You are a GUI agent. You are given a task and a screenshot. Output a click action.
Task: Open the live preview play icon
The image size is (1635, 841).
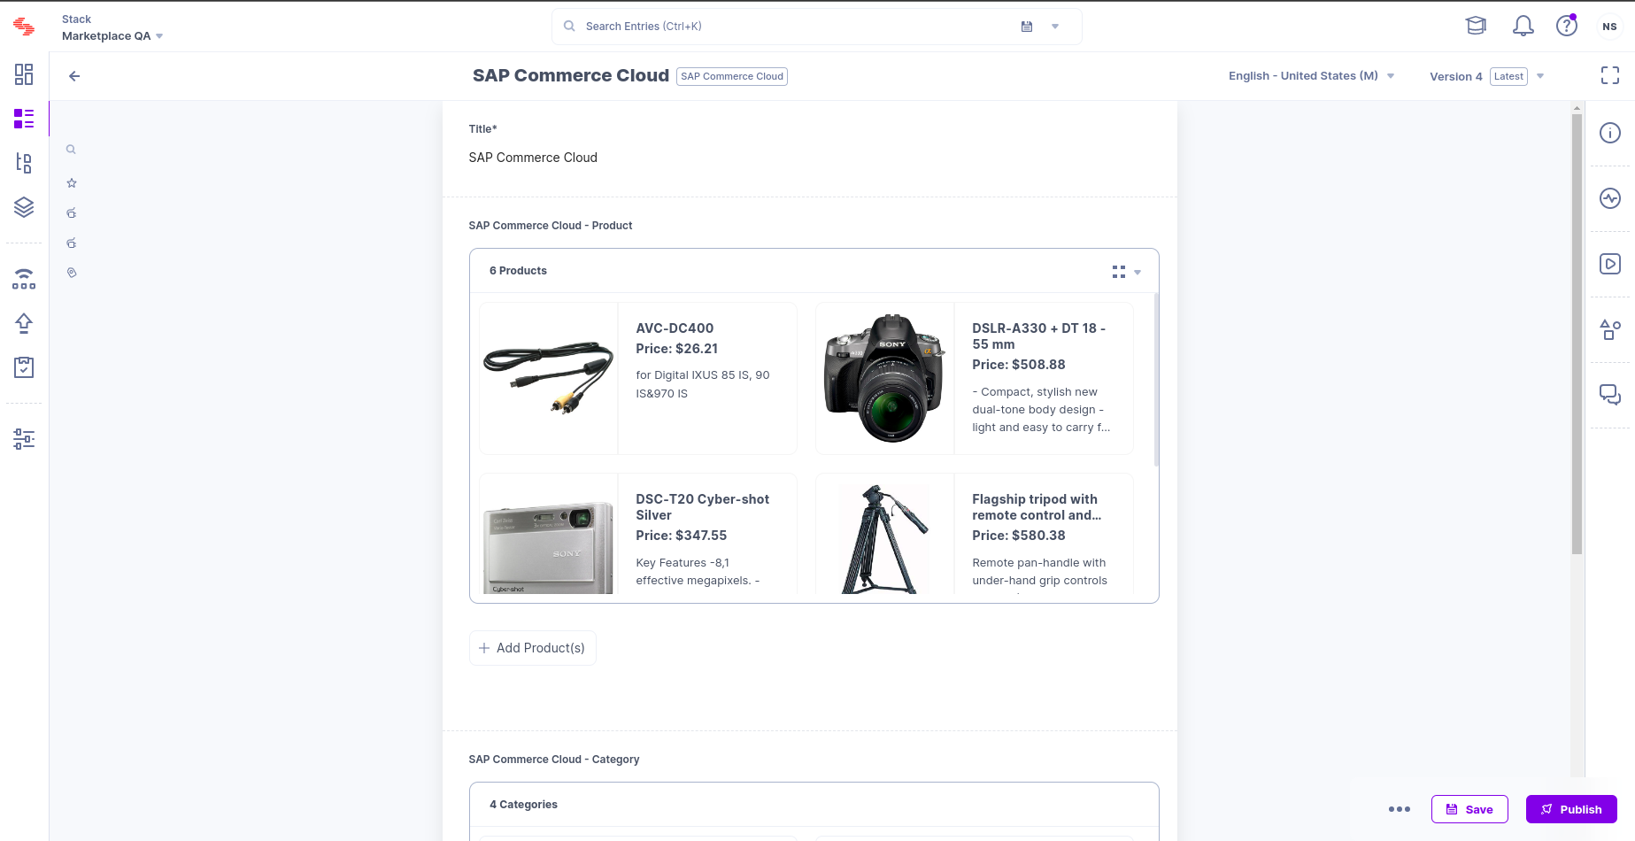pyautogui.click(x=1610, y=264)
